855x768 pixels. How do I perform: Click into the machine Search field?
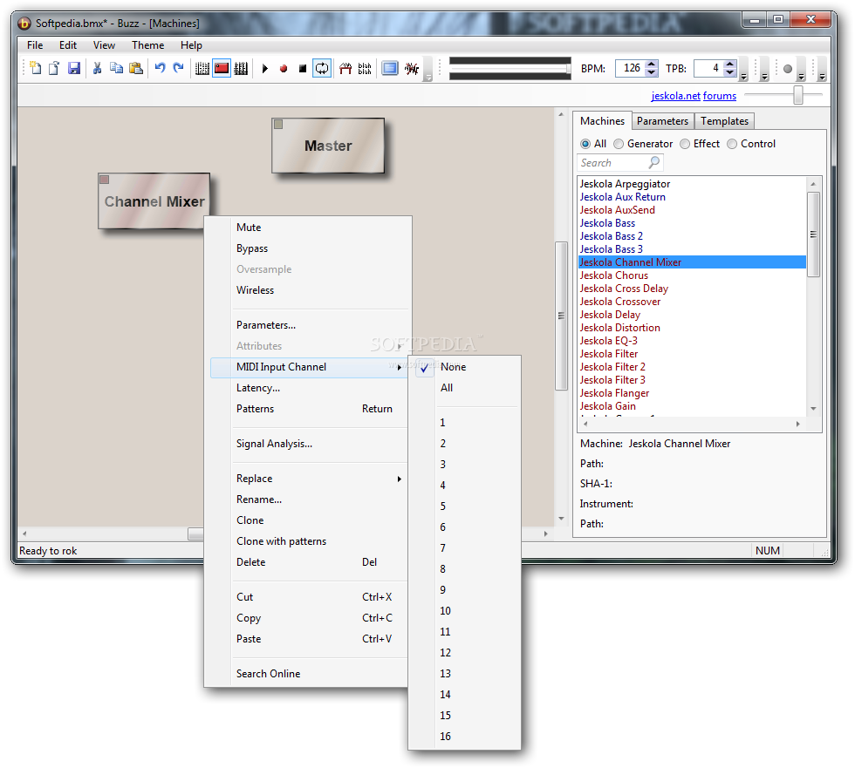[x=613, y=163]
